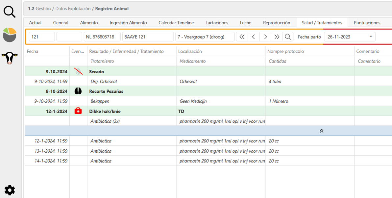Click the red first-aid kit event icon

(78, 111)
